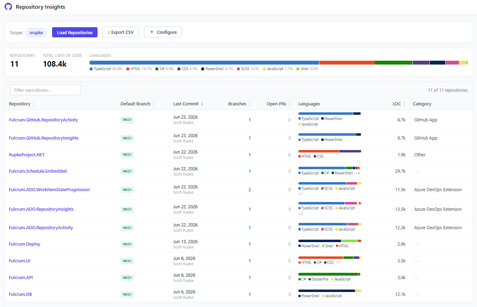This screenshot has width=477, height=307.
Task: Click the TypeScript segment of summary language bar
Action: [204, 62]
